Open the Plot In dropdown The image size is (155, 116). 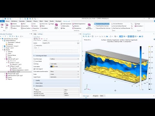(x=6, y=26)
